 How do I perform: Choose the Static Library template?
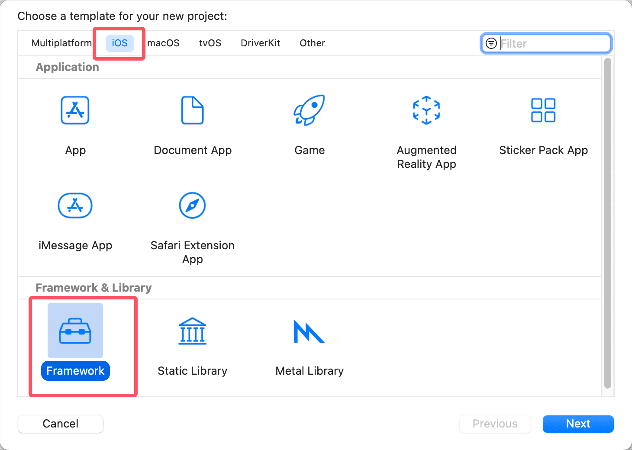(193, 331)
